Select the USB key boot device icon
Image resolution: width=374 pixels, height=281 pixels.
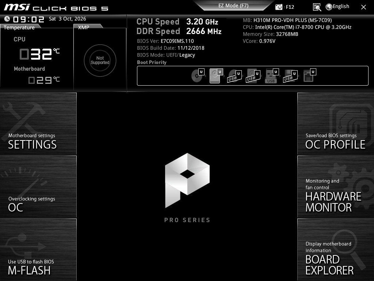coord(272,76)
